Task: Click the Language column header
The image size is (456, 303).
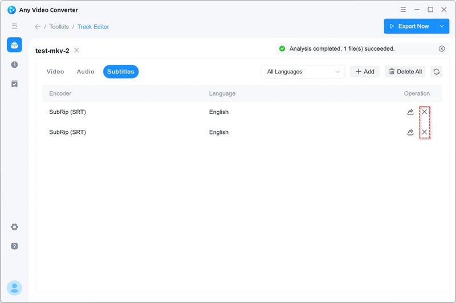Action: 222,93
